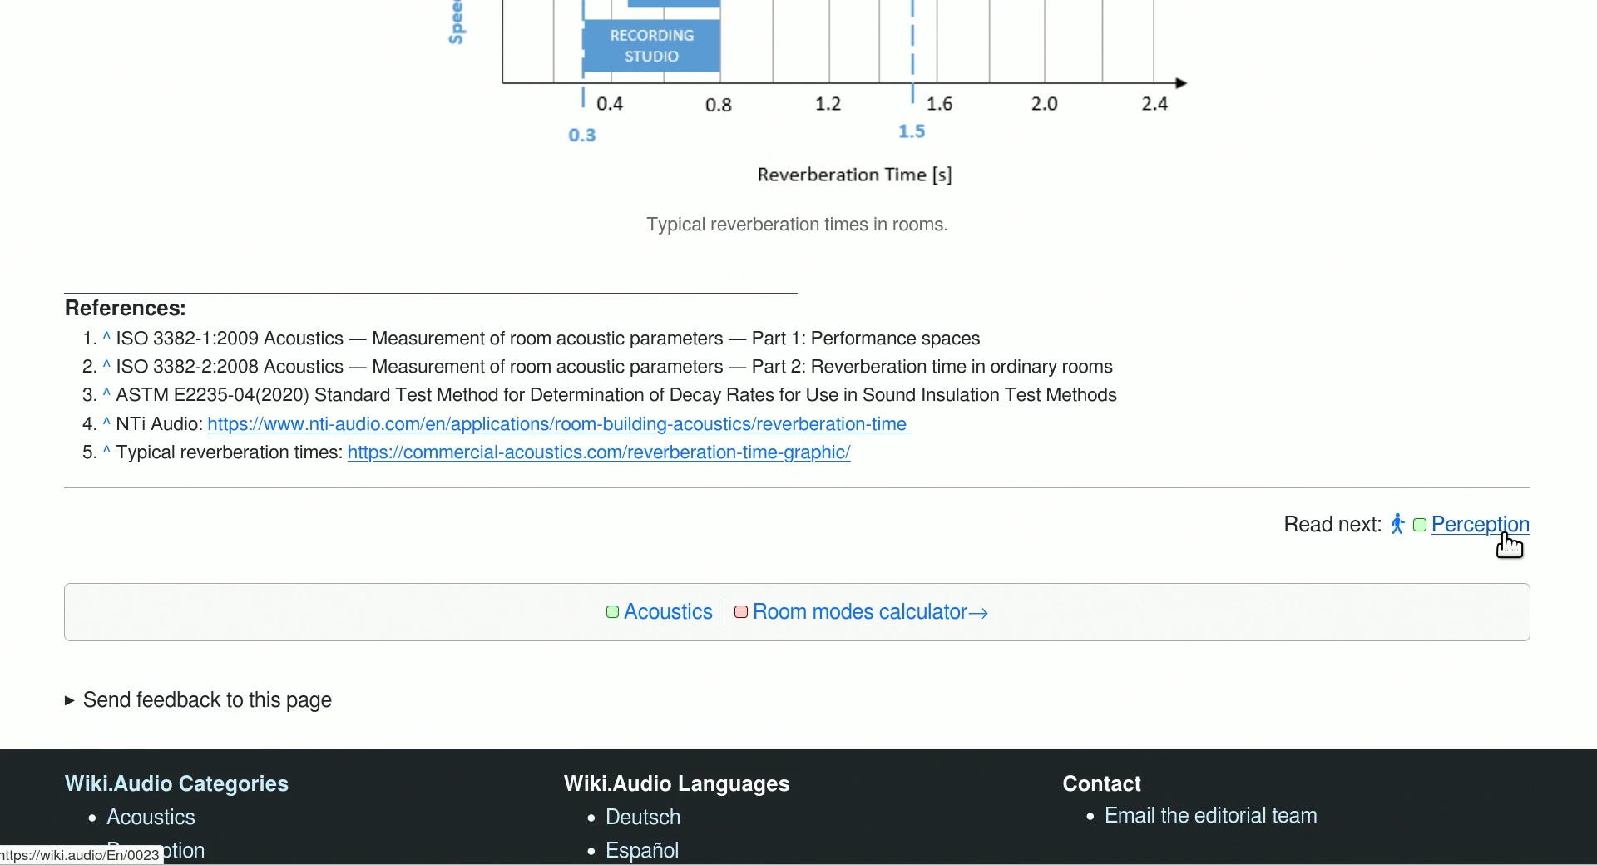Go to Acoustics in the navigation box
The image size is (1597, 865).
coord(668,612)
